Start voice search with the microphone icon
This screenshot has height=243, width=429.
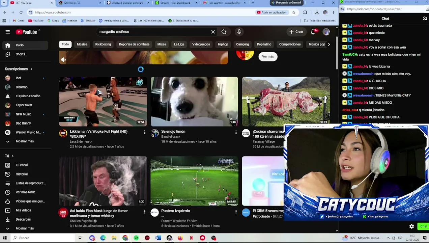point(239,32)
